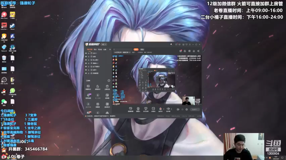Viewport: 286px width, 160px height.
Task: Open WeChat desktop shortcut
Action: 4,102
